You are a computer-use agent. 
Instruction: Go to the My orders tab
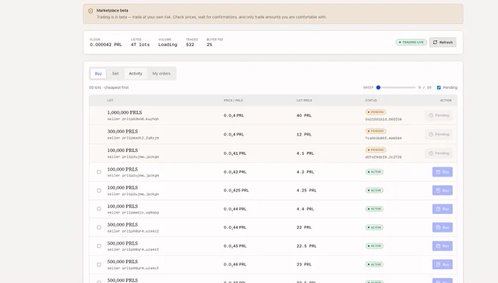161,73
